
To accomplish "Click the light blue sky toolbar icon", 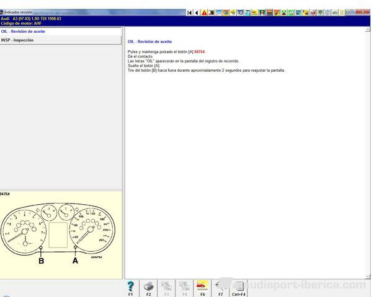I will [x=218, y=12].
